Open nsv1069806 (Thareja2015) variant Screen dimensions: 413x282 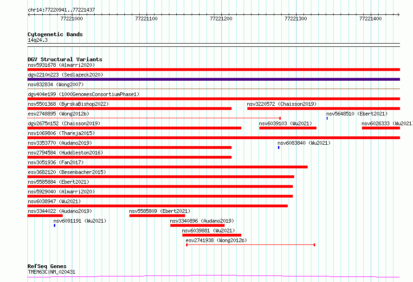[x=61, y=133]
